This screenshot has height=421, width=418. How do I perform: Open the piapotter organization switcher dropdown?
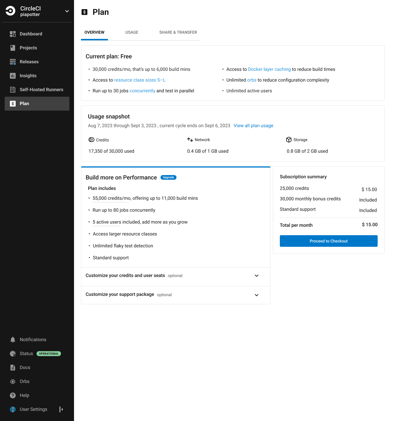(67, 11)
